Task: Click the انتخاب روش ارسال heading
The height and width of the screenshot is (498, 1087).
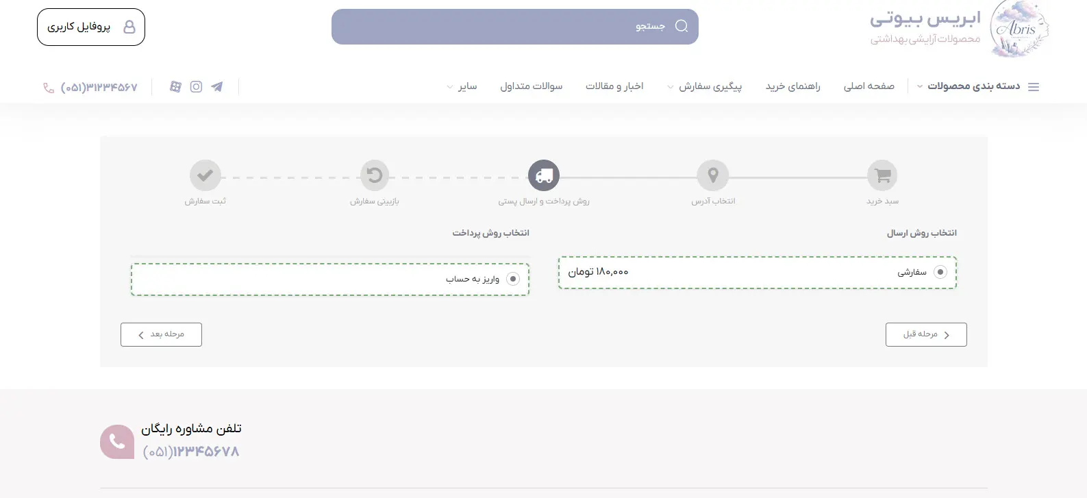Action: click(x=921, y=233)
